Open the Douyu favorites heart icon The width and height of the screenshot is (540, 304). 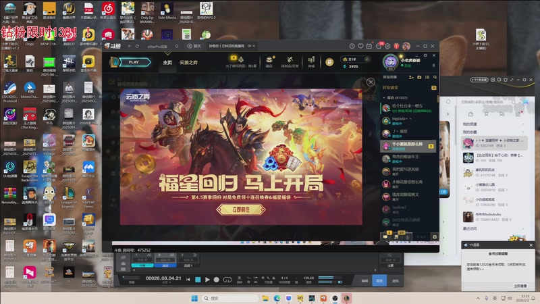click(x=360, y=46)
